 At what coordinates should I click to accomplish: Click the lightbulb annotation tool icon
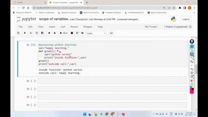click(x=192, y=42)
